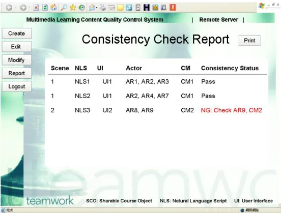This screenshot has width=281, height=213.
Task: Click the UI column header
Action: [x=100, y=68]
